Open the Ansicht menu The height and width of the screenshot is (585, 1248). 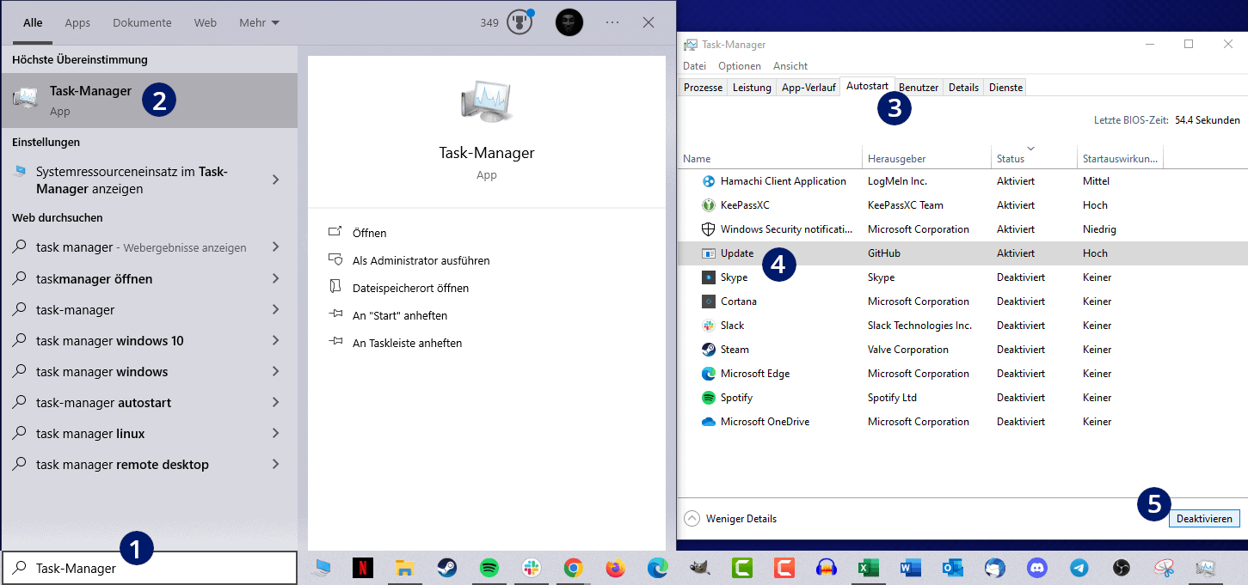[790, 66]
